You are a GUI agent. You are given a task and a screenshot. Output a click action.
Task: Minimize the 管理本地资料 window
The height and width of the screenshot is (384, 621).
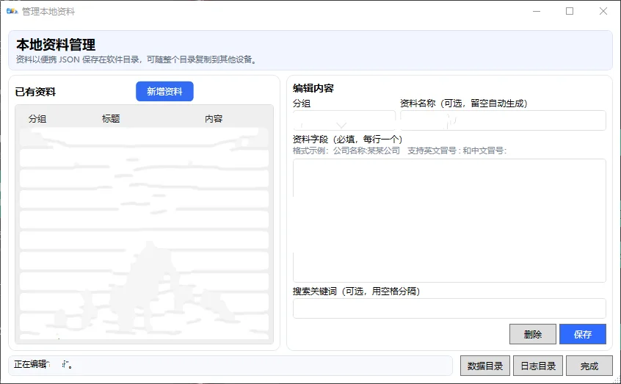pyautogui.click(x=537, y=11)
